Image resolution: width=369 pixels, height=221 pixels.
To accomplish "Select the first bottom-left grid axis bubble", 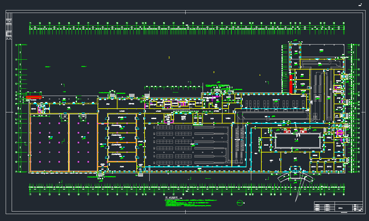I will point(30,194).
